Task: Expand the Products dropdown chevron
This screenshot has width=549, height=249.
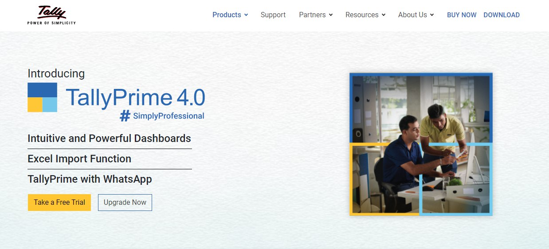Action: pyautogui.click(x=246, y=15)
